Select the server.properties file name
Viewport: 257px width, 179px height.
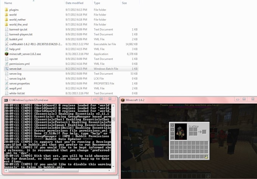pyautogui.click(x=20, y=83)
